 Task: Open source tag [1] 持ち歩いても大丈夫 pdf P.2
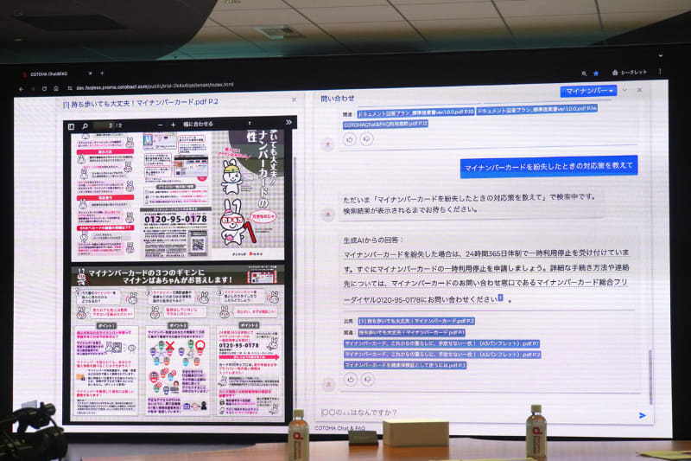pyautogui.click(x=416, y=321)
